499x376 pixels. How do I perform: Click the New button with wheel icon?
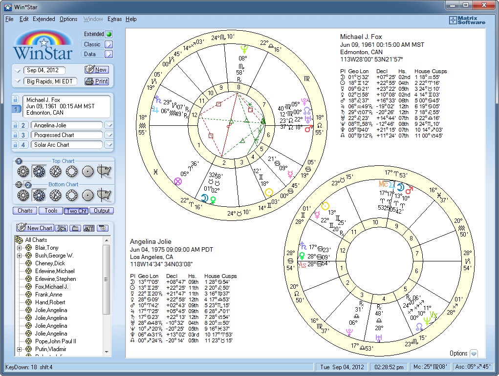(x=97, y=70)
